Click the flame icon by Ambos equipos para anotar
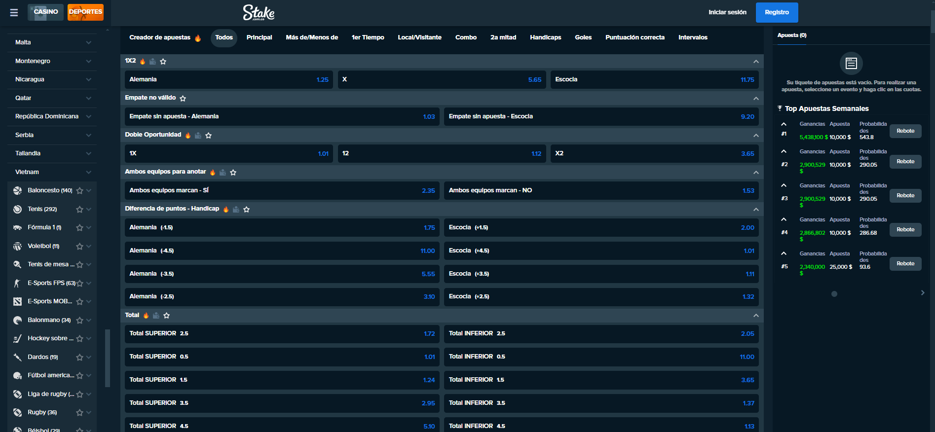This screenshot has height=432, width=935. click(x=213, y=172)
